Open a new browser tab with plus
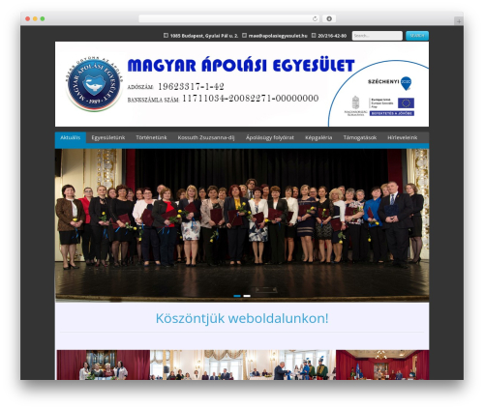Viewport: 484px width, 409px height. [x=459, y=21]
